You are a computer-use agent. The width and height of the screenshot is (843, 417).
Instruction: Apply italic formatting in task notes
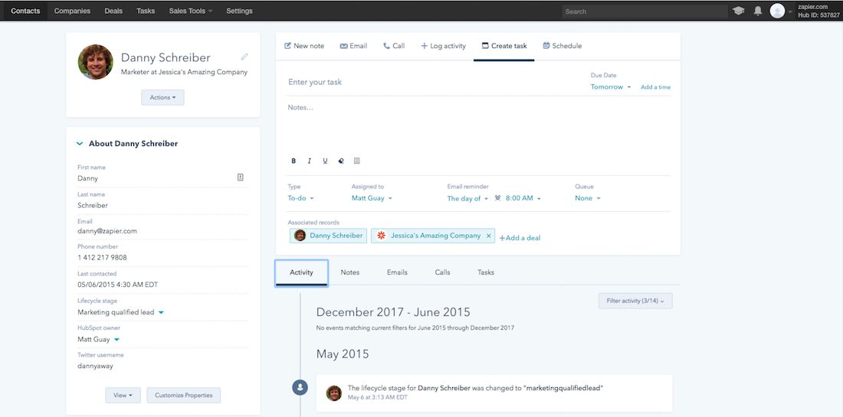click(309, 161)
